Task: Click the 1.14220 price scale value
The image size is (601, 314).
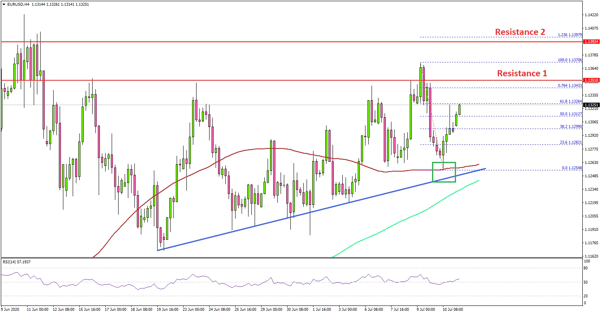Action: [x=591, y=15]
